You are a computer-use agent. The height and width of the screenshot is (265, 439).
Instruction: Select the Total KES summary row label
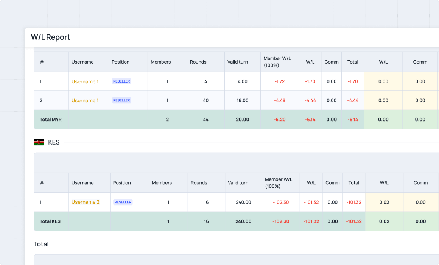pos(50,221)
